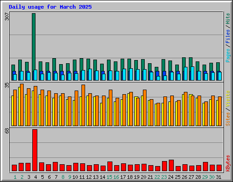Image resolution: width=233 pixels, height=182 pixels.
Task: Click day label 15 on the axis
Action: (x=109, y=177)
